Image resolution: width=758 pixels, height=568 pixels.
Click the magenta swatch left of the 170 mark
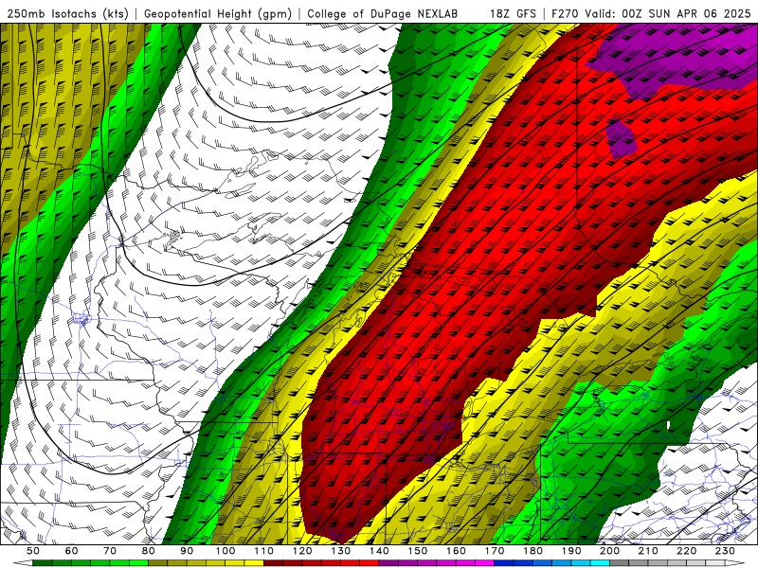pos(484,563)
